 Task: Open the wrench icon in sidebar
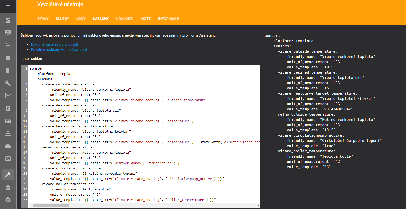[x=8, y=83]
